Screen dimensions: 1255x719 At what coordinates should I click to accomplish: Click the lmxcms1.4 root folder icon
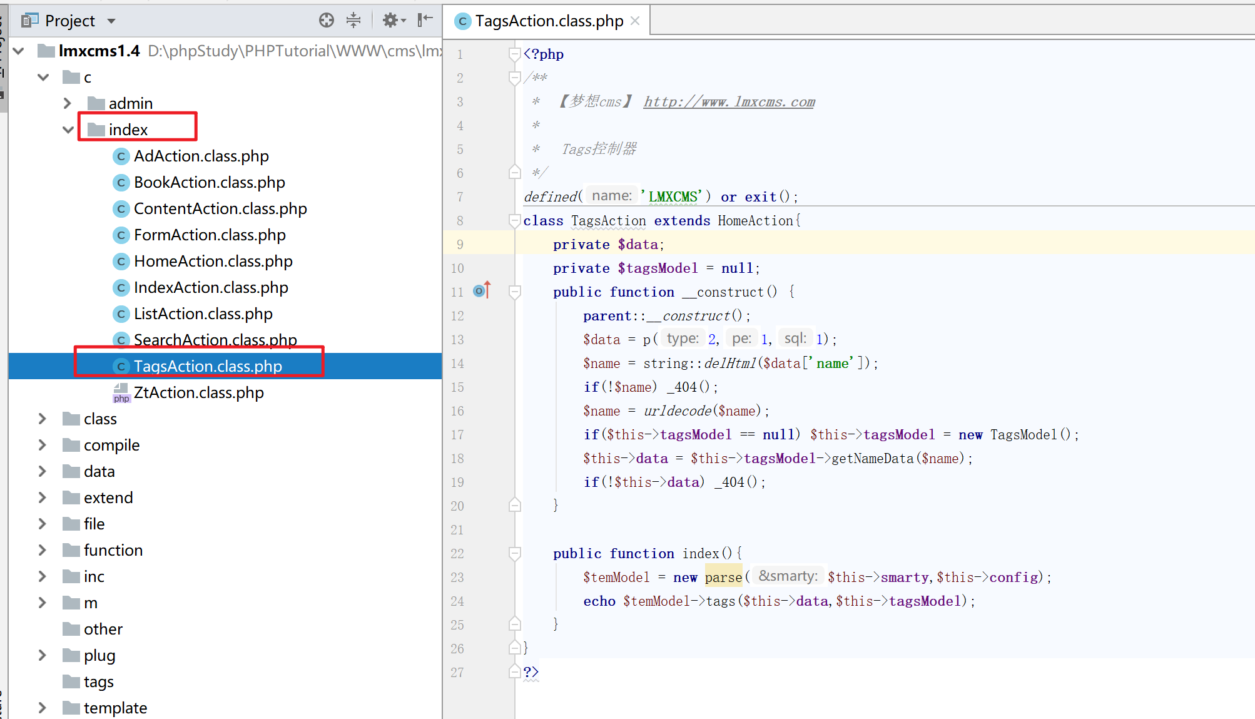(46, 51)
